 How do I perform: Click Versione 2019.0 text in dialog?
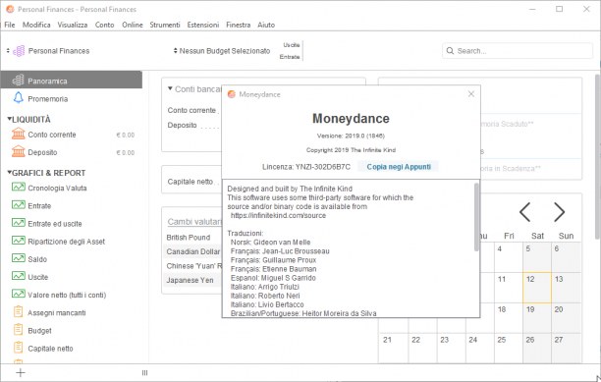(x=351, y=136)
